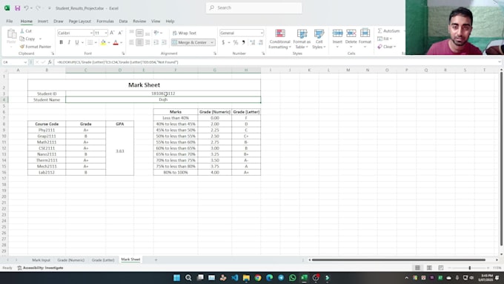Toggle Italic formatting
504x284 pixels.
point(69,42)
